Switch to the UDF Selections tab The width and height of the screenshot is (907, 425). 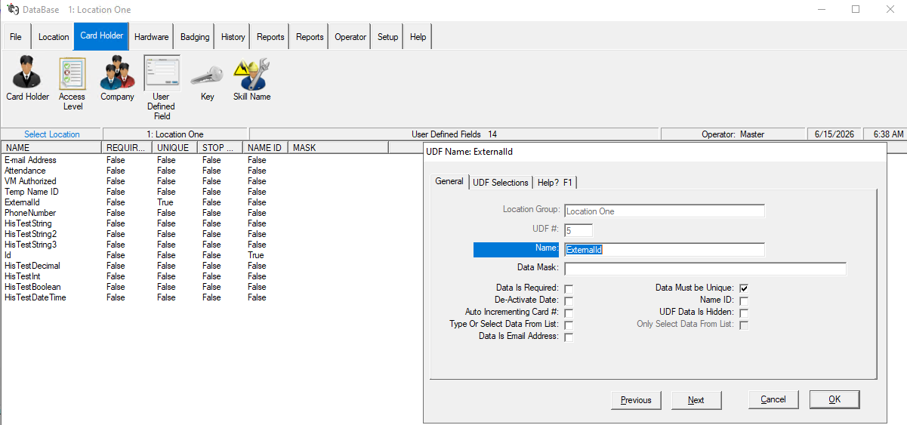501,183
